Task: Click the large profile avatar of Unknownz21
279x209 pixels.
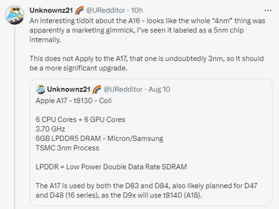Action: click(15, 15)
